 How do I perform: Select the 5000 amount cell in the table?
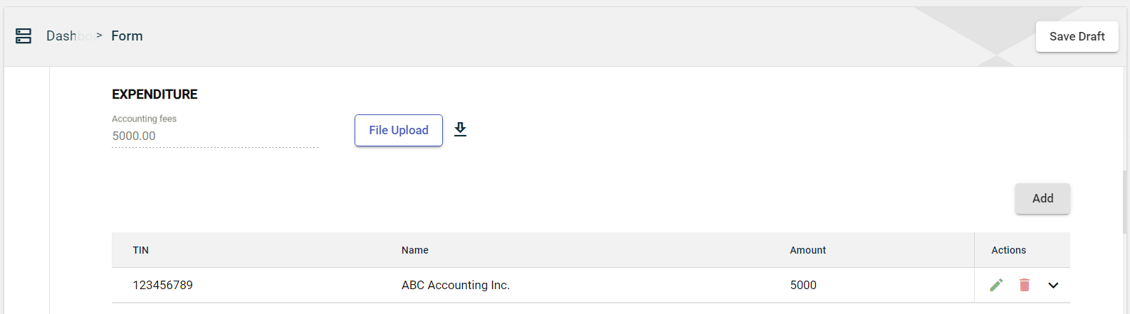point(802,285)
